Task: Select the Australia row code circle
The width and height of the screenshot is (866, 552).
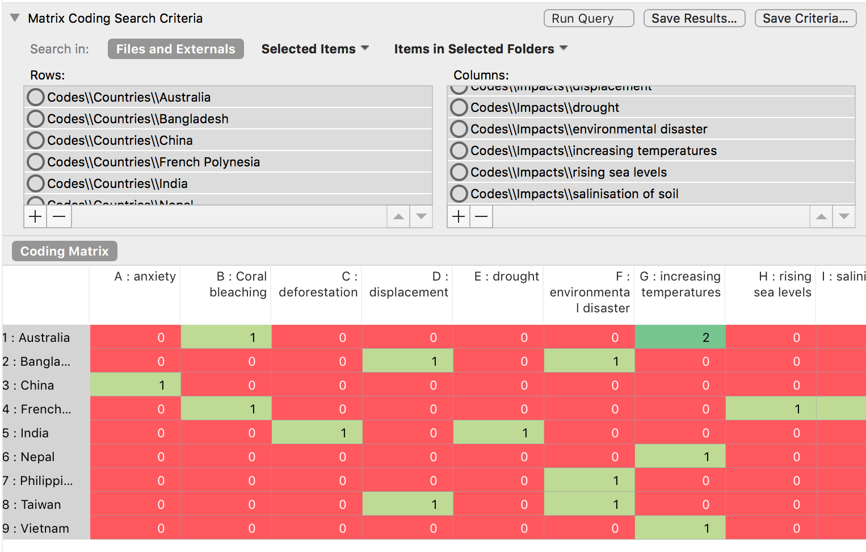Action: coord(36,97)
